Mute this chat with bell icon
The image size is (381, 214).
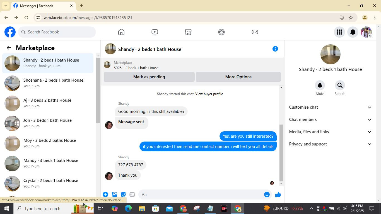(x=320, y=85)
